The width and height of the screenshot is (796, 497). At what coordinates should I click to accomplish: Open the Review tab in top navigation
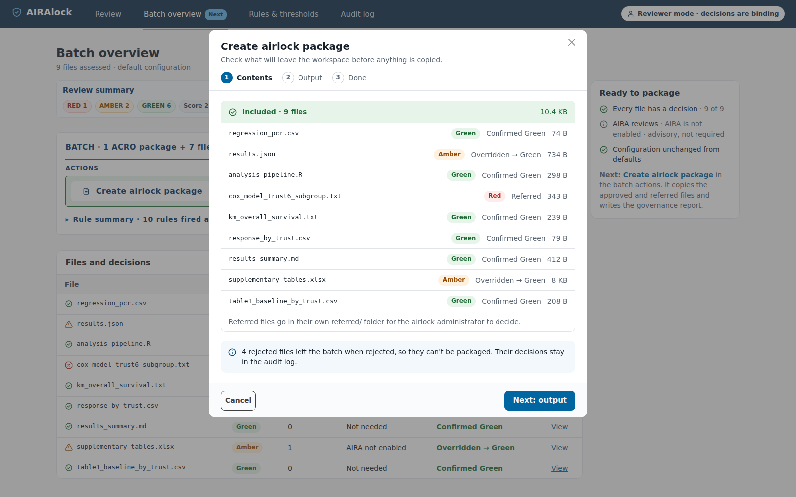[x=108, y=14]
